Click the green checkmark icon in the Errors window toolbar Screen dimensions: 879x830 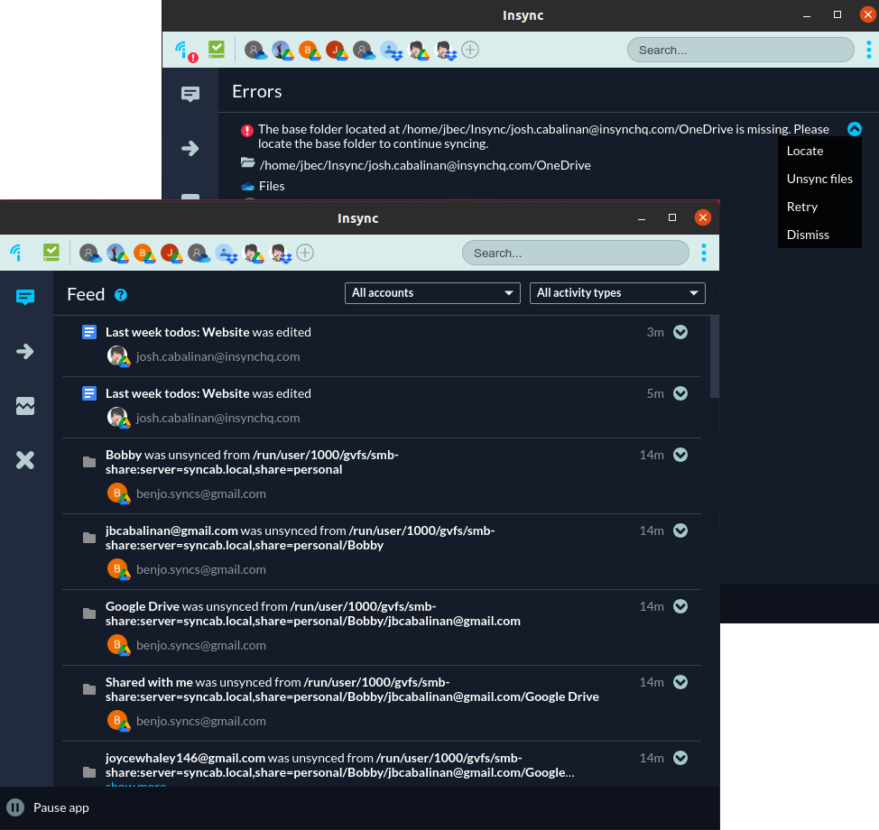coord(217,50)
